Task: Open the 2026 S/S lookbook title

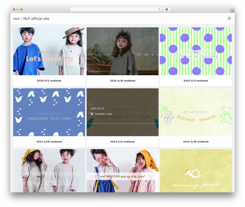Action: point(49,81)
